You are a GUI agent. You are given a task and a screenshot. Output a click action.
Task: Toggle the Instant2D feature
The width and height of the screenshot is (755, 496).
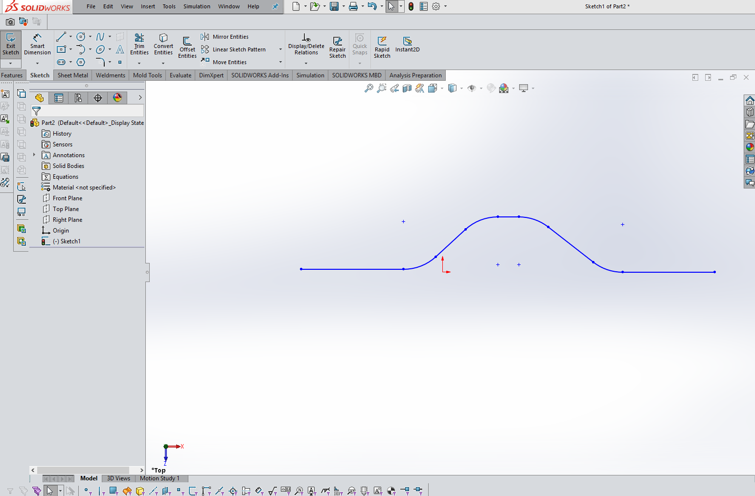click(407, 45)
